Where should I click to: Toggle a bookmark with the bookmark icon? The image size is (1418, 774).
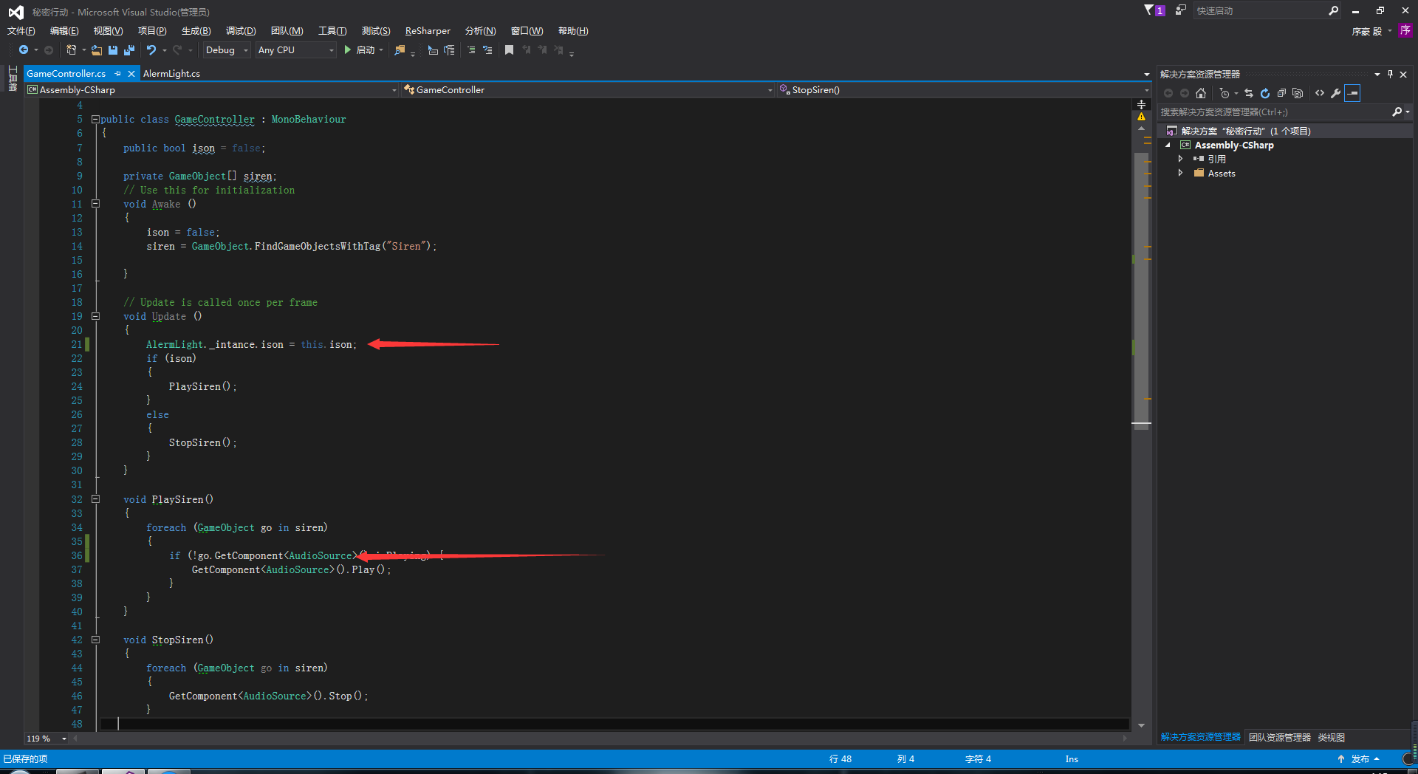(509, 50)
